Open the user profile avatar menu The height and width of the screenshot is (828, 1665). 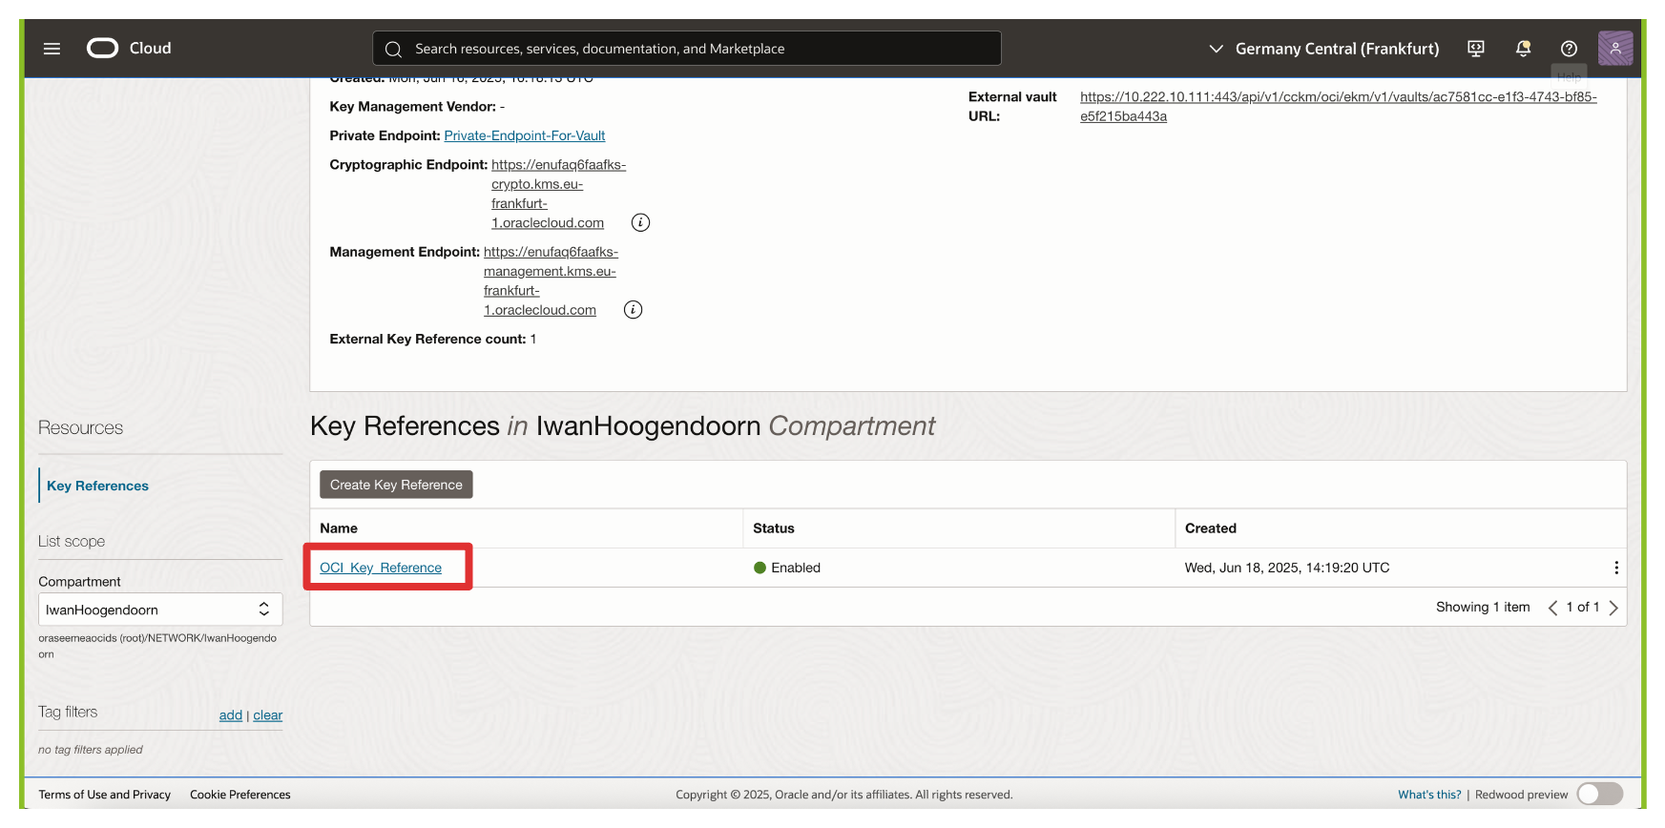coord(1614,49)
